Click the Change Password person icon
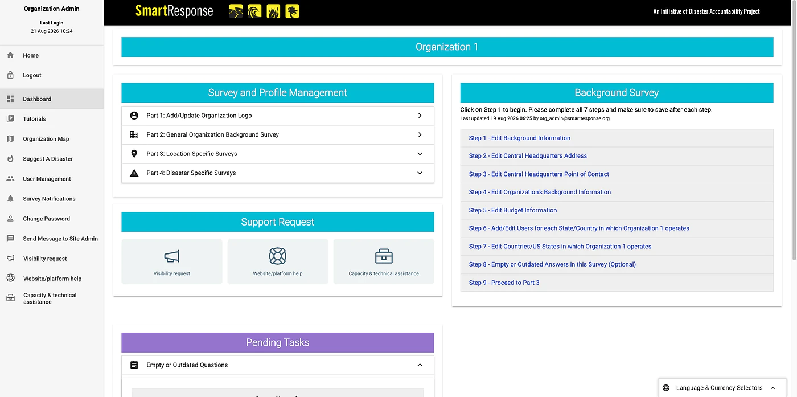Screen dimensions: 797x397 10,219
